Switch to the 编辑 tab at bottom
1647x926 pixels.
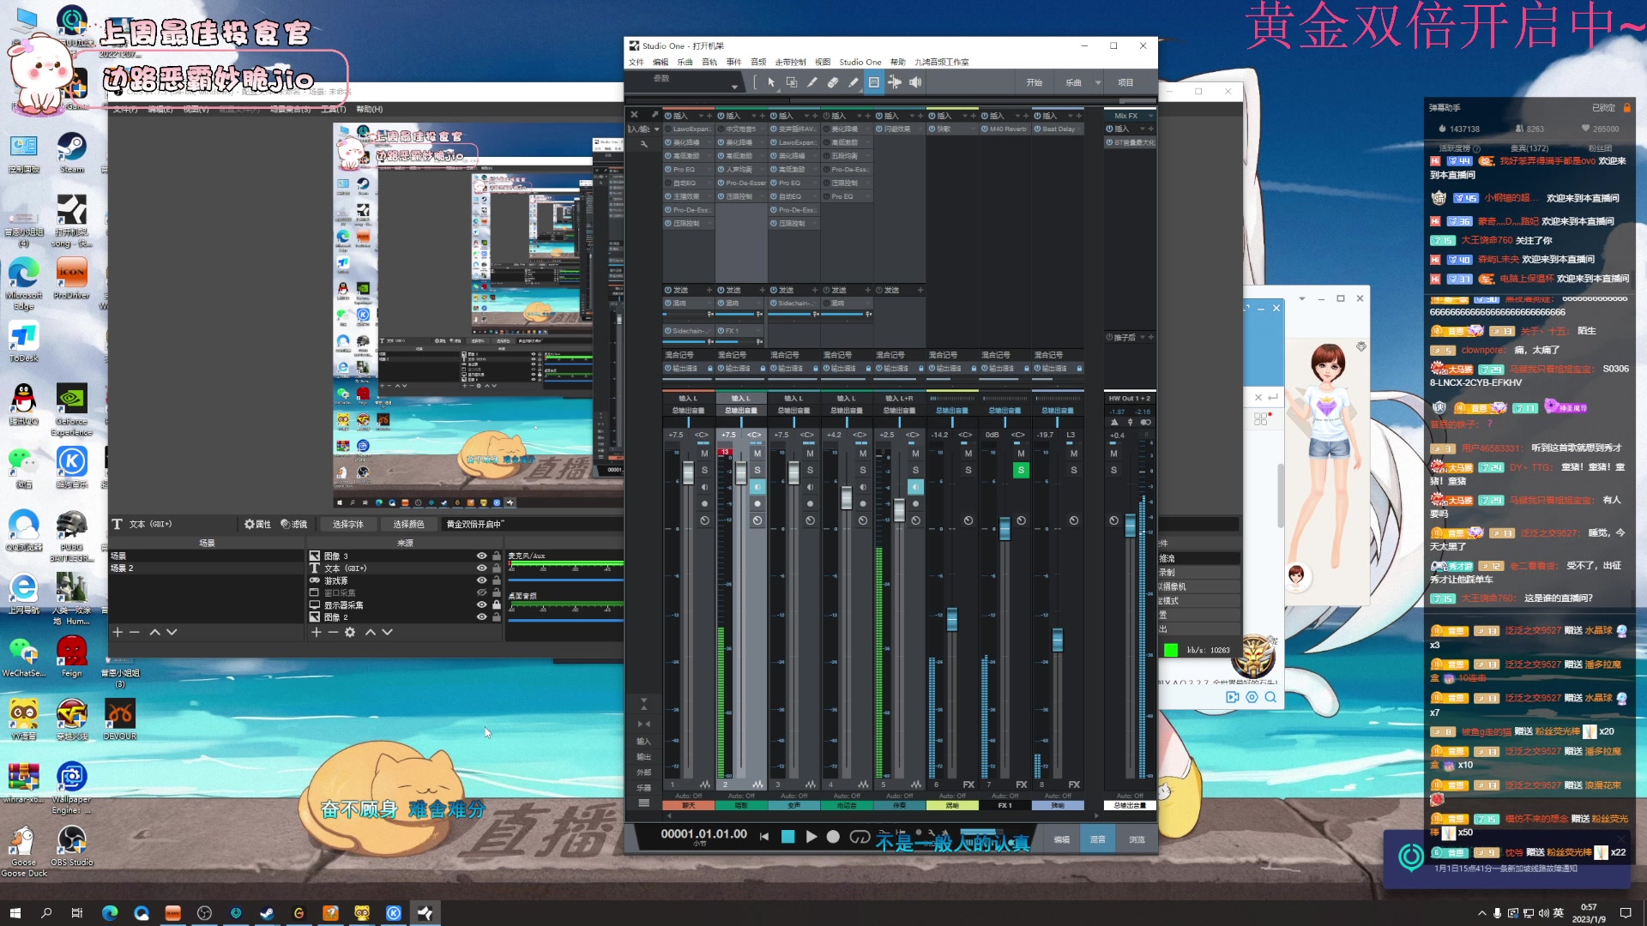(1061, 839)
